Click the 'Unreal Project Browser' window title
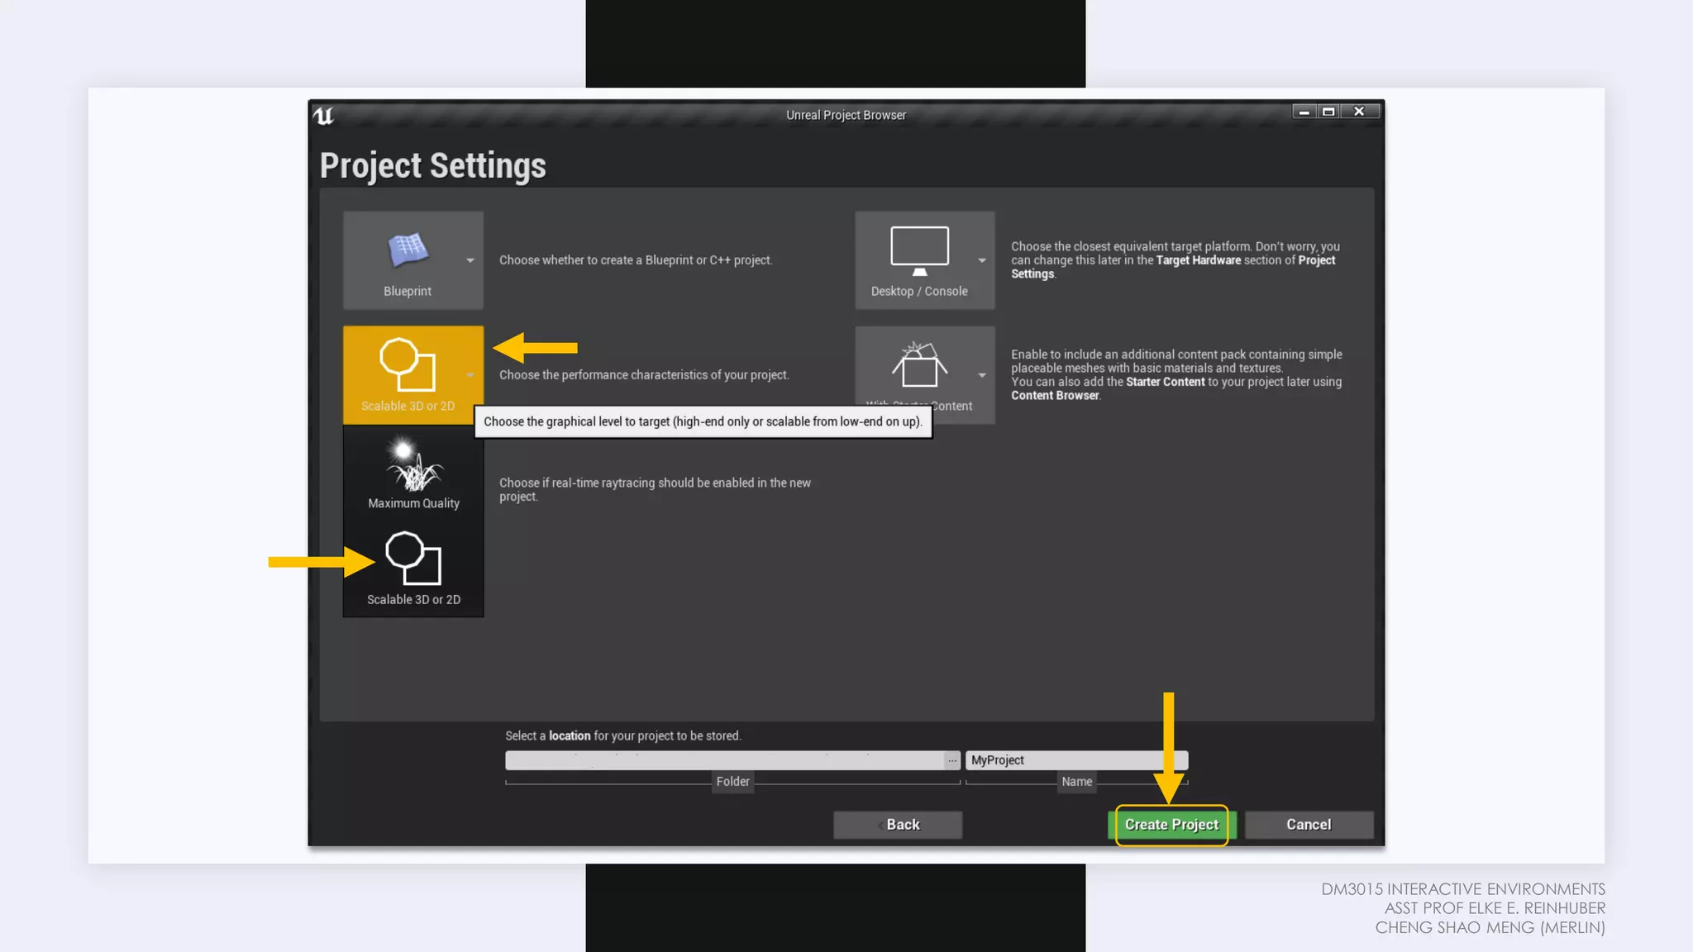This screenshot has width=1693, height=952. click(x=846, y=116)
